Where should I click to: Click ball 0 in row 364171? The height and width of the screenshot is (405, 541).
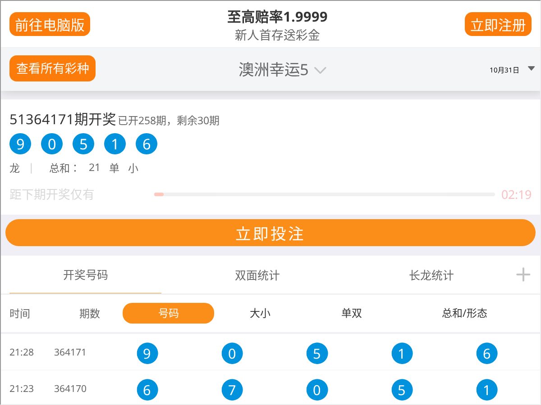tap(232, 353)
